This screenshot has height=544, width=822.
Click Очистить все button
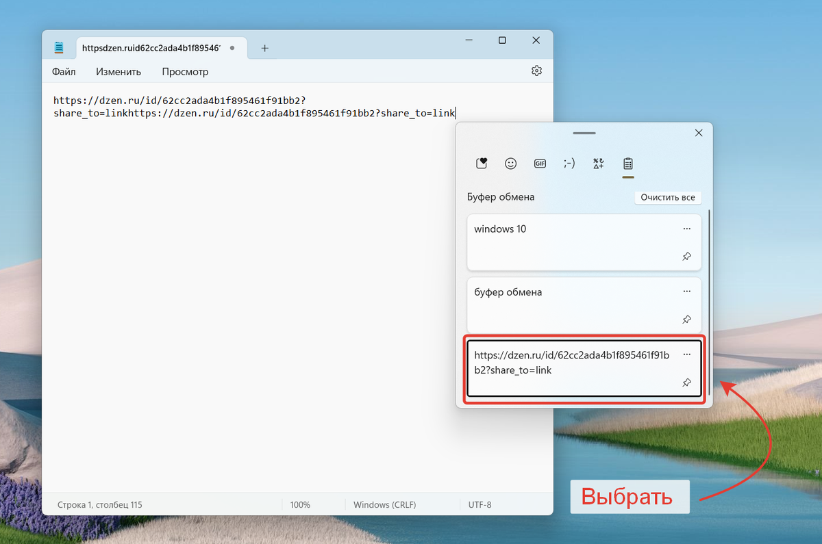pos(668,197)
